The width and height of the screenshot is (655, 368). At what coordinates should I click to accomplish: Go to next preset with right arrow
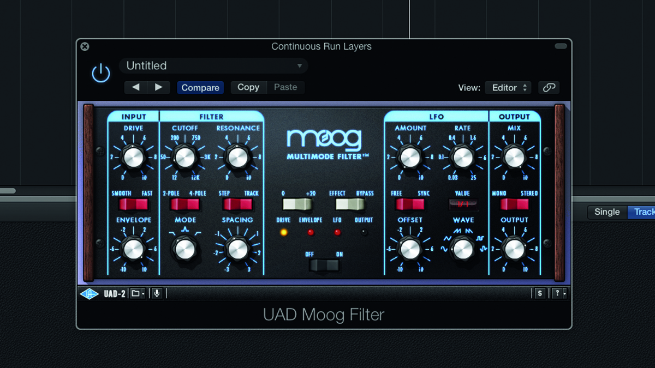159,87
